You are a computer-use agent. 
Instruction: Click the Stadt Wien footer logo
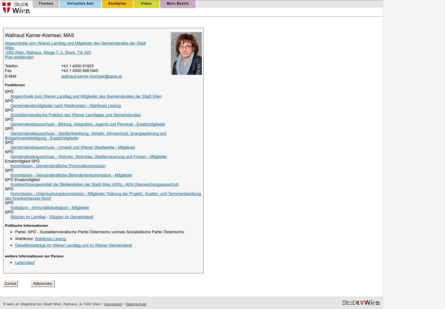click(x=361, y=303)
